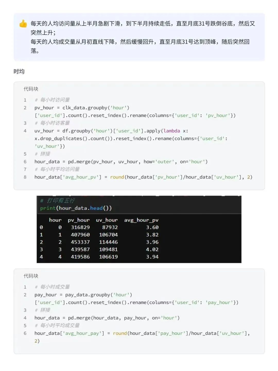Screen dimensions: 278x371
Task: Click the comment 每小时访问量
Action: 52,100
